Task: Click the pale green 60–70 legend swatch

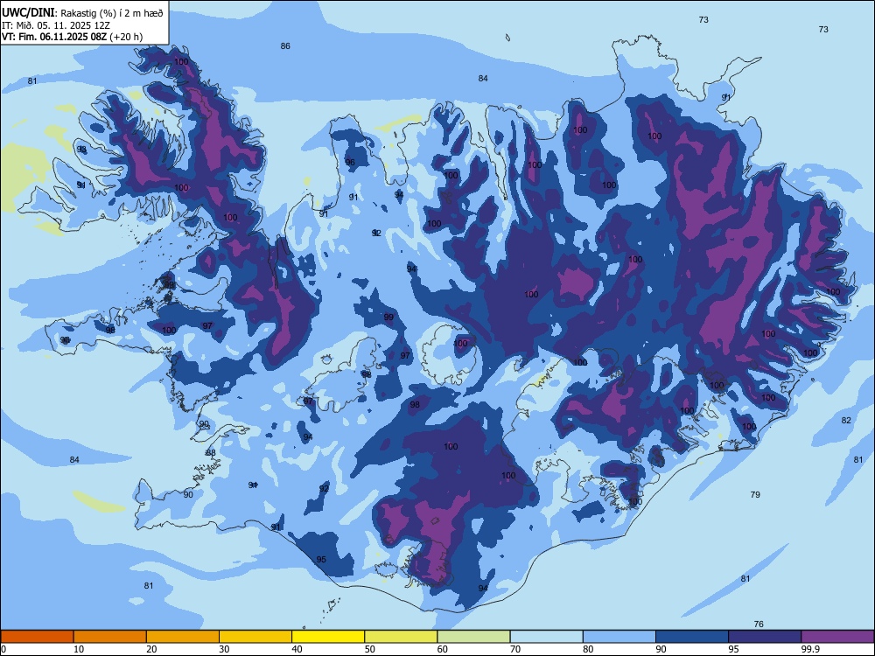Action: (x=473, y=637)
